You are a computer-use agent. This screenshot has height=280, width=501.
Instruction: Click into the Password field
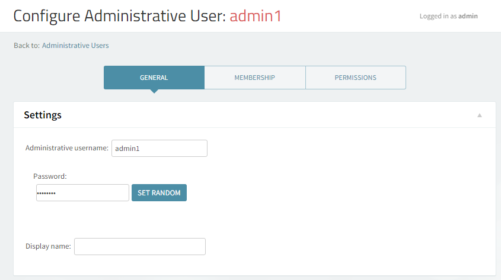pyautogui.click(x=82, y=193)
